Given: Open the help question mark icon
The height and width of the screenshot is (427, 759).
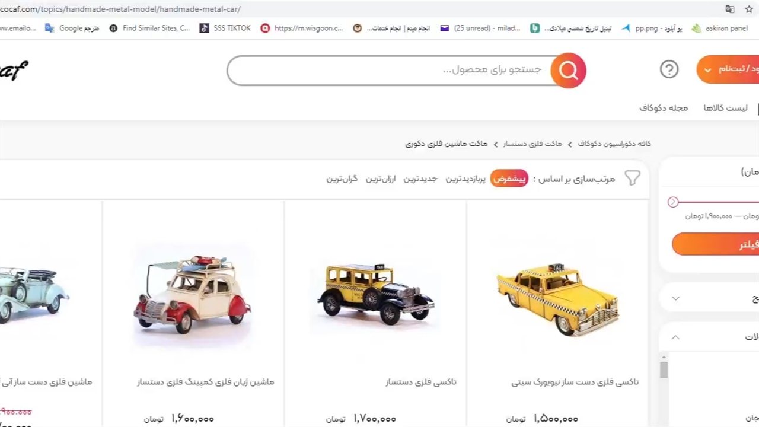Looking at the screenshot, I should [669, 69].
